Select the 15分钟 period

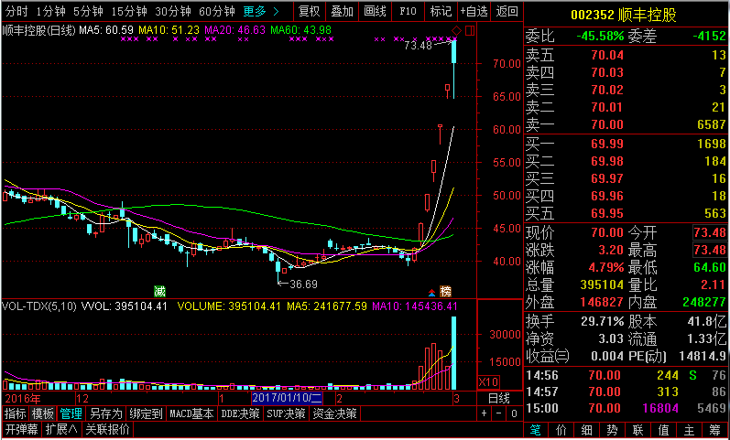pyautogui.click(x=129, y=11)
